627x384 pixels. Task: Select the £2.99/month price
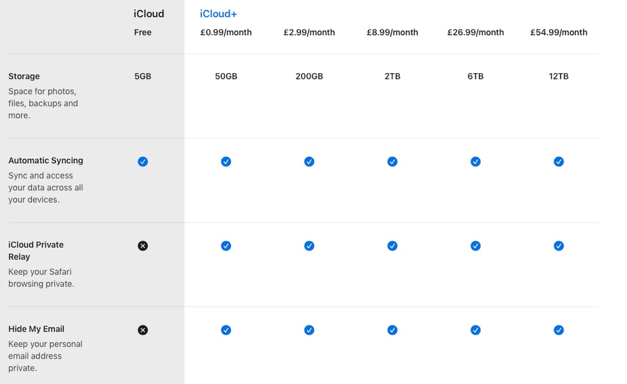[309, 33]
